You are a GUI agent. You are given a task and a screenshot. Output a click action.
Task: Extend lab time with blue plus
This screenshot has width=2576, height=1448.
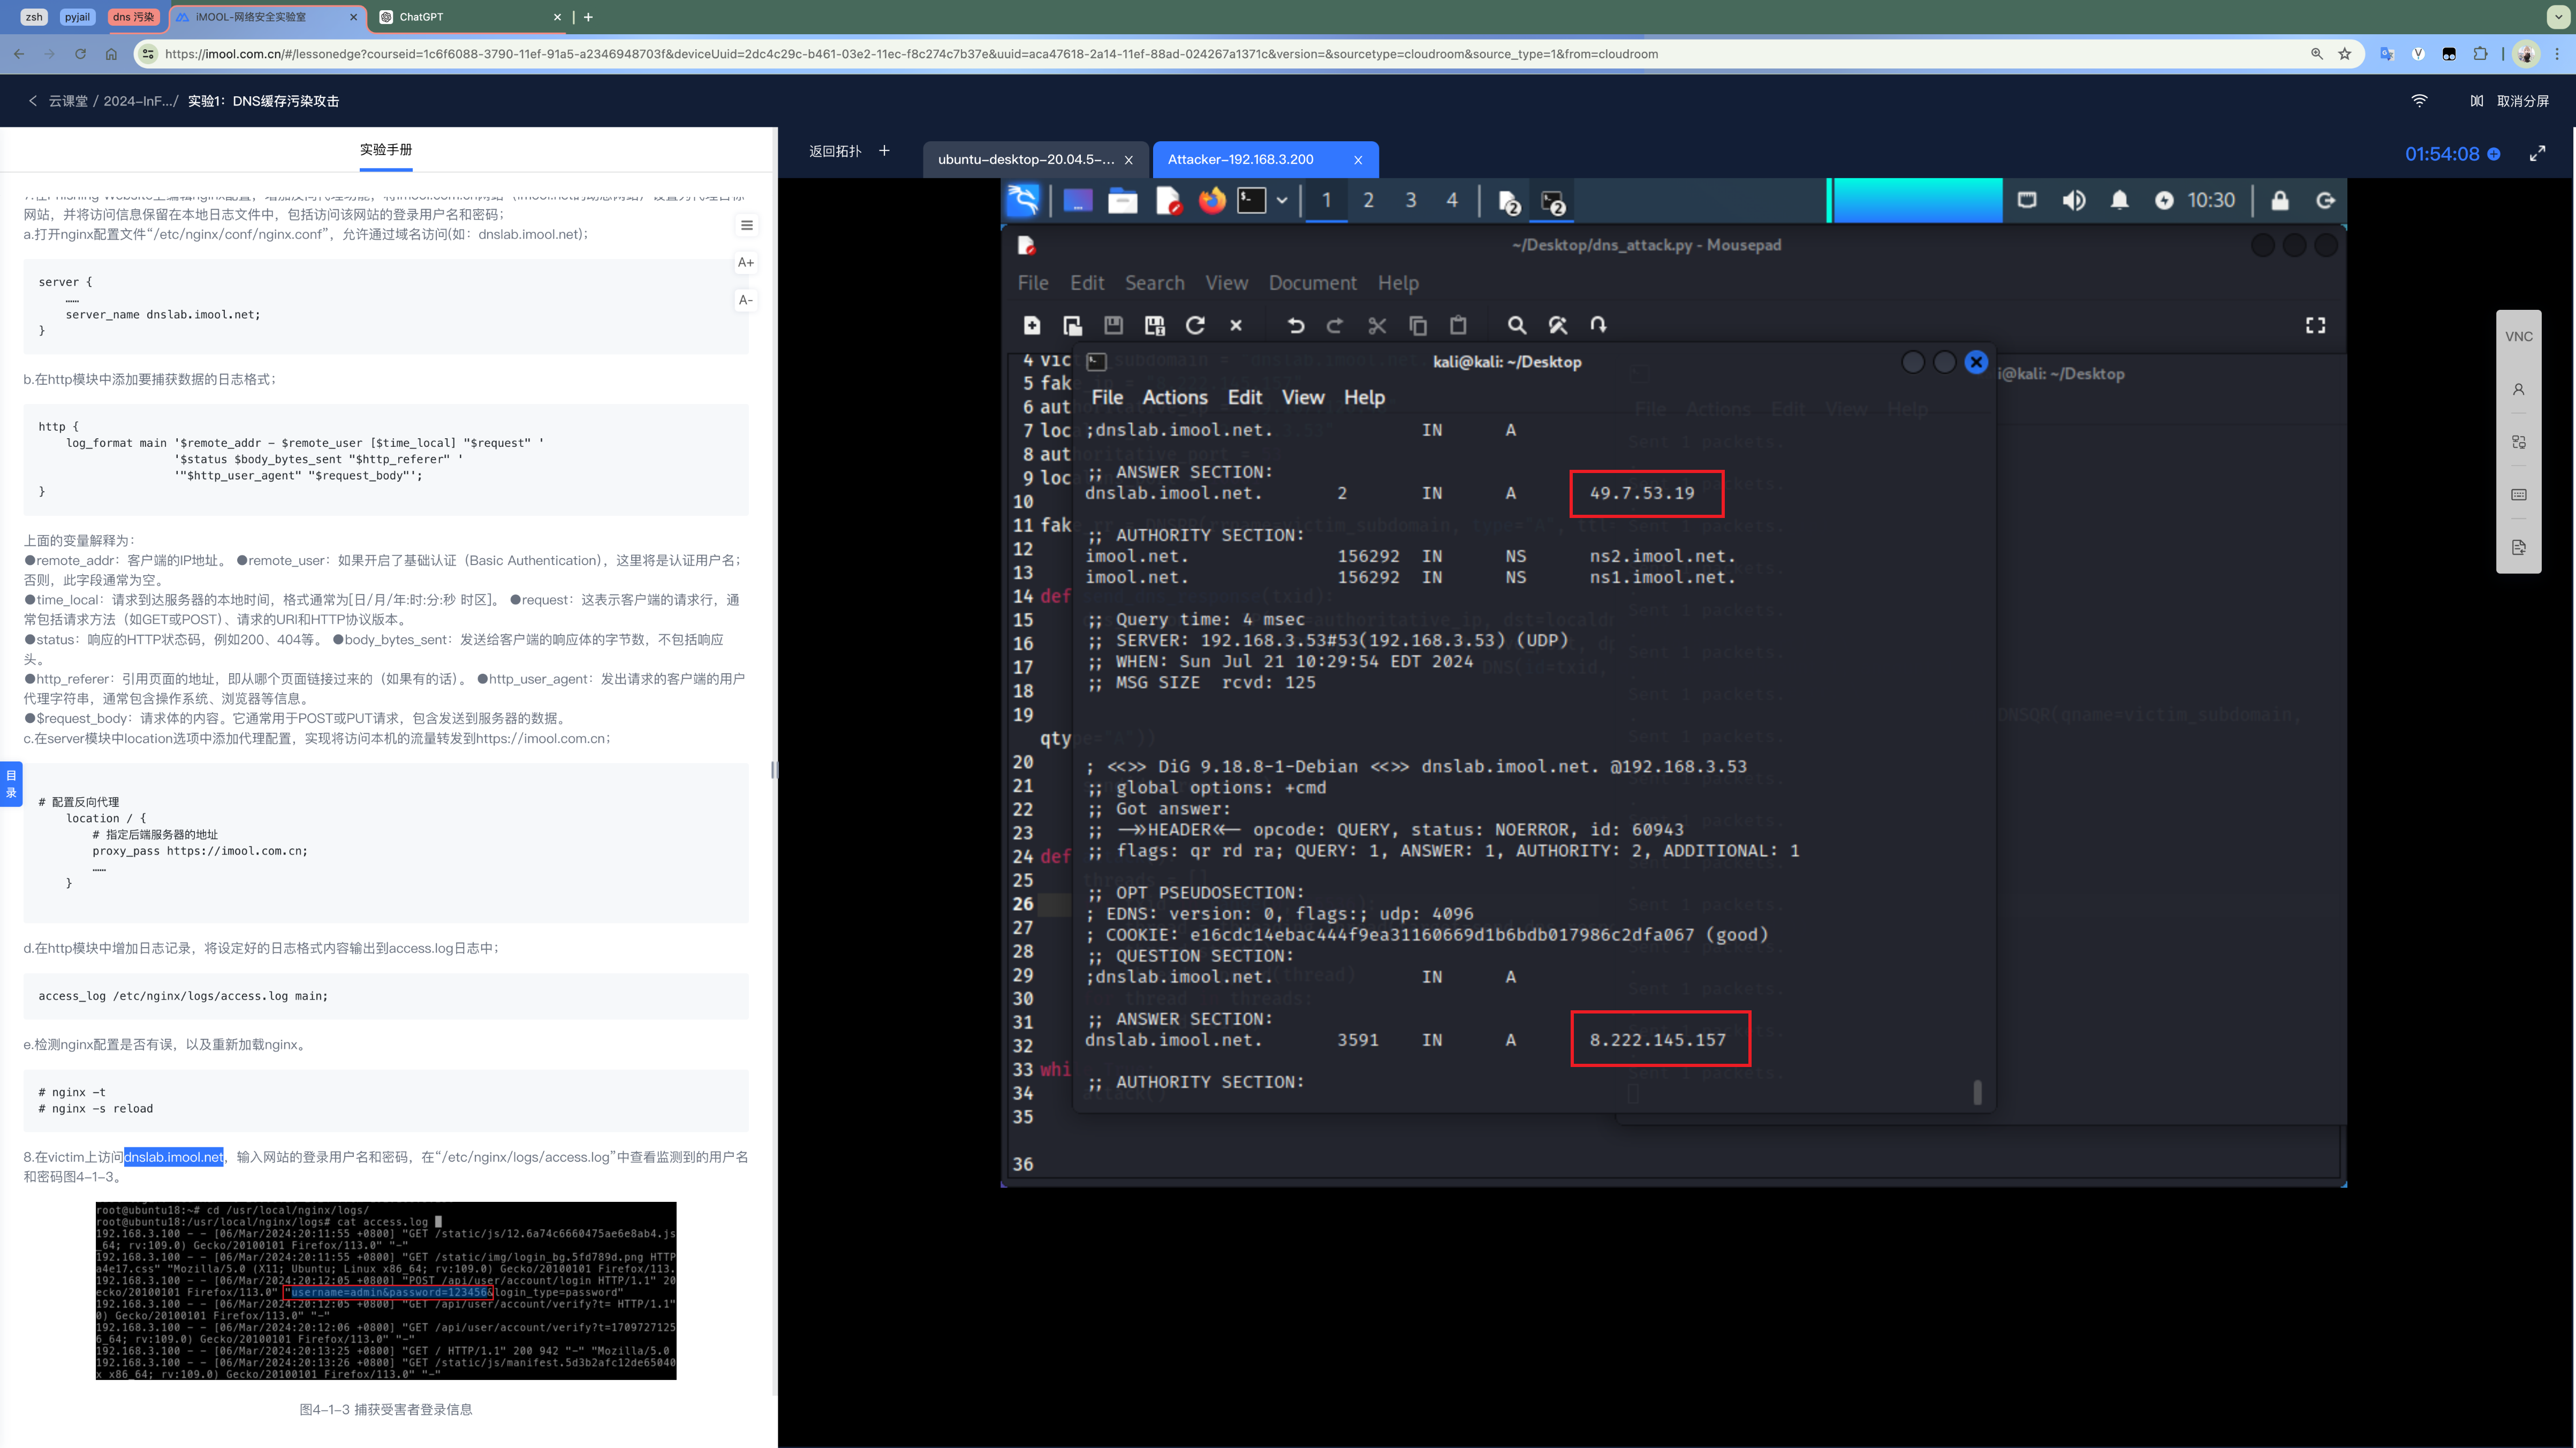coord(2494,154)
